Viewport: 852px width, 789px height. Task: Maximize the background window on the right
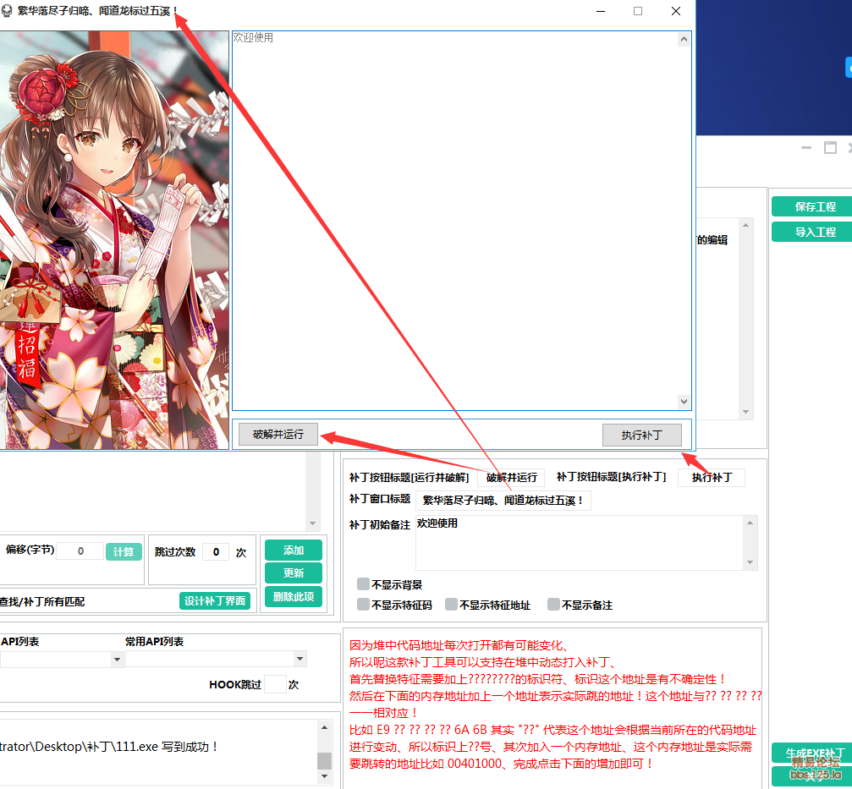click(x=830, y=148)
